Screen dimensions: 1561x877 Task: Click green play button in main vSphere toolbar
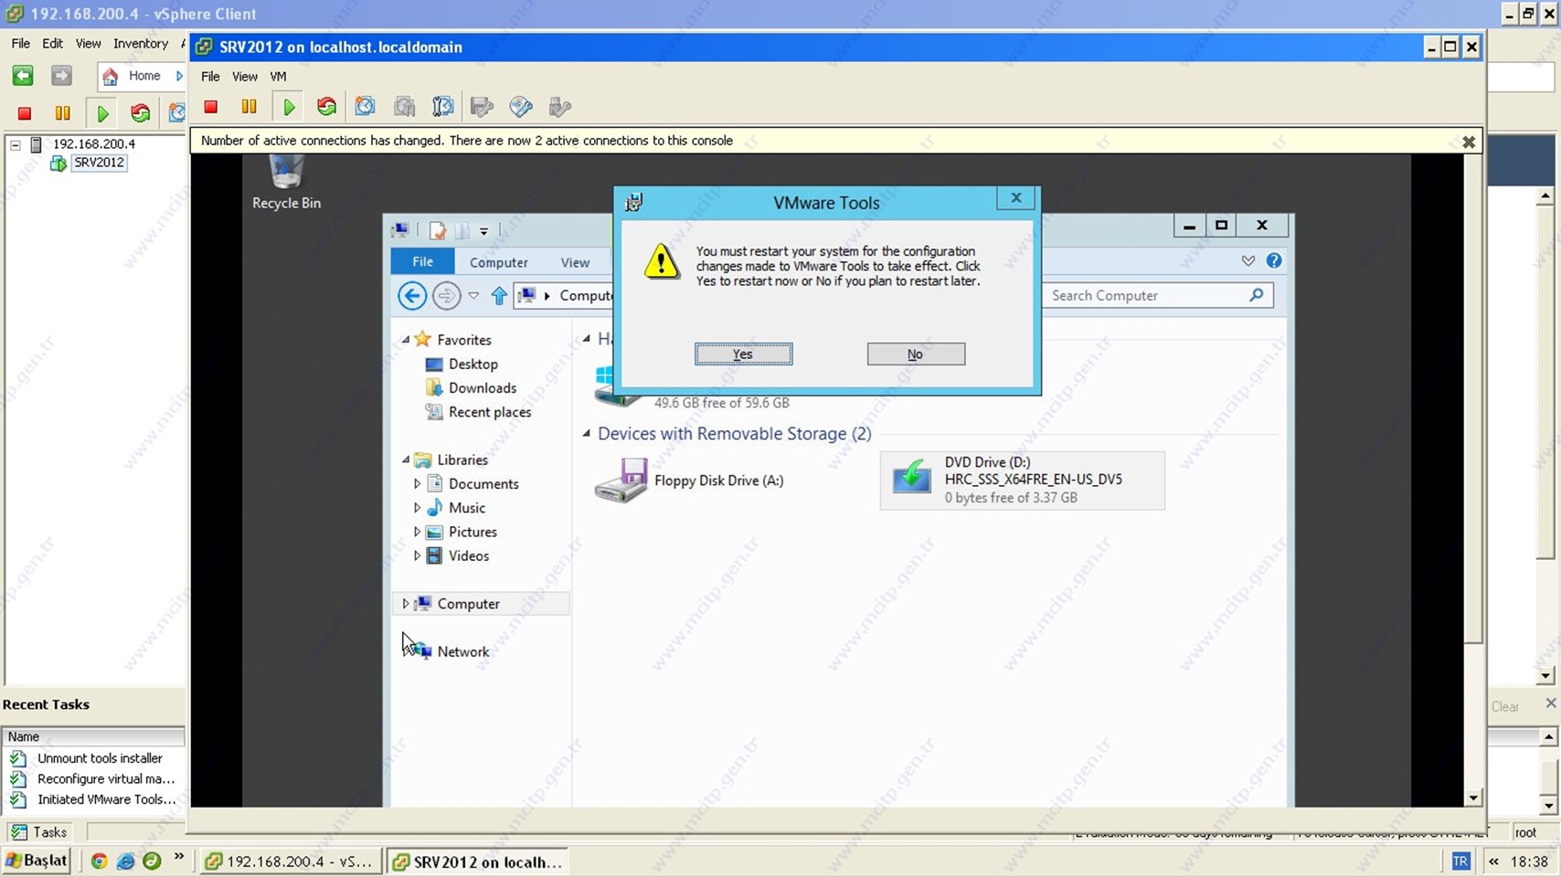pos(102,113)
